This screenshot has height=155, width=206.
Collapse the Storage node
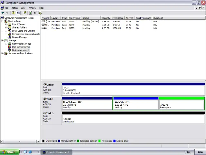[x=2, y=40]
